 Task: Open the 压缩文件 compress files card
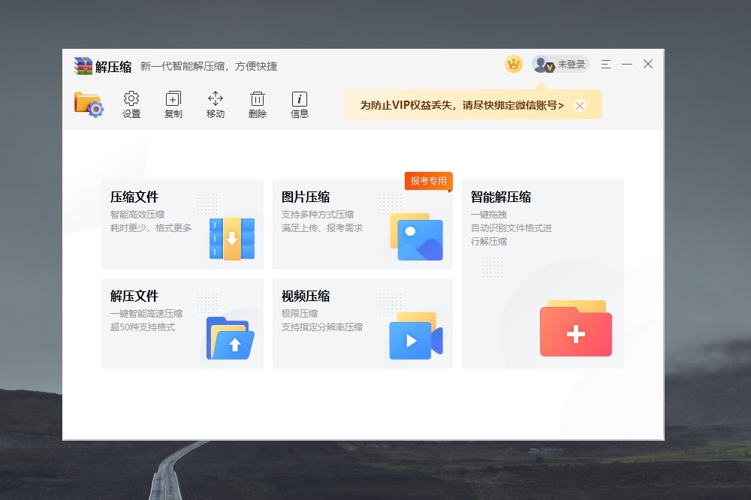[182, 224]
